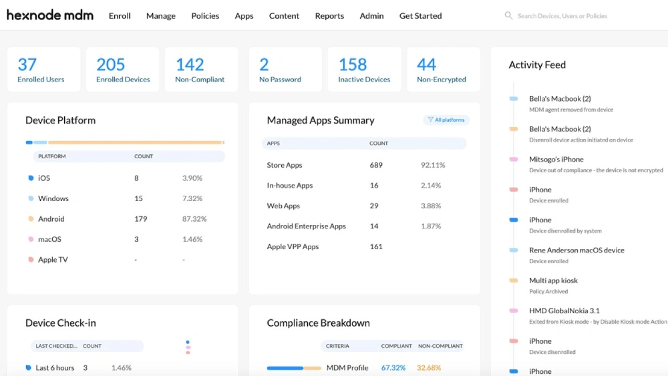This screenshot has height=376, width=668.
Task: Open the Manage menu
Action: pyautogui.click(x=160, y=16)
